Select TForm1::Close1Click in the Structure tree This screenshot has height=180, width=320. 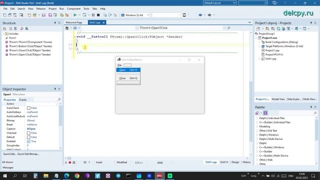tap(30, 50)
